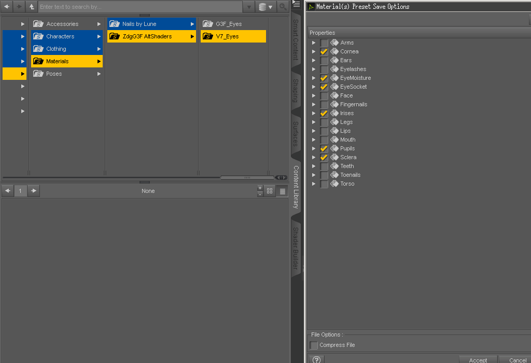Uncheck the EyeSocket checkbox
The height and width of the screenshot is (363, 531).
point(324,87)
